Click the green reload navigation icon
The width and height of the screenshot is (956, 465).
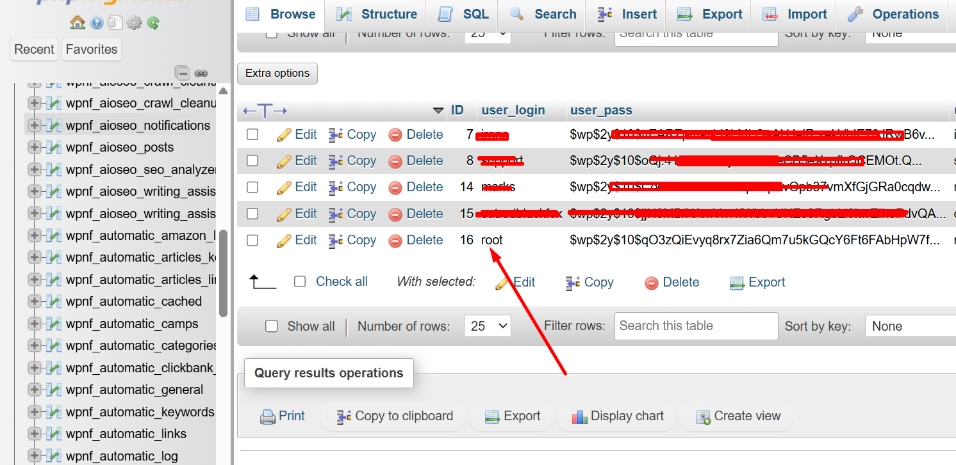coord(152,23)
